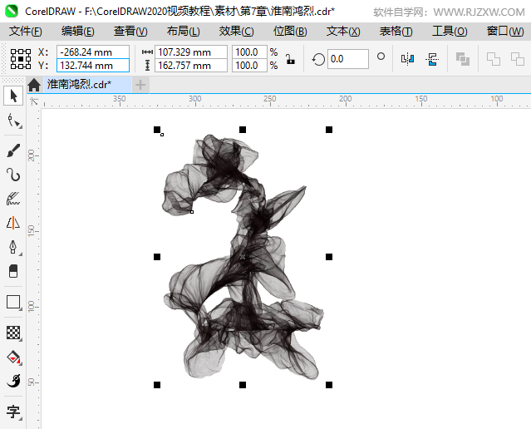Image resolution: width=531 pixels, height=429 pixels.
Task: Select the Transparency checkerboard tool
Action: pyautogui.click(x=13, y=333)
